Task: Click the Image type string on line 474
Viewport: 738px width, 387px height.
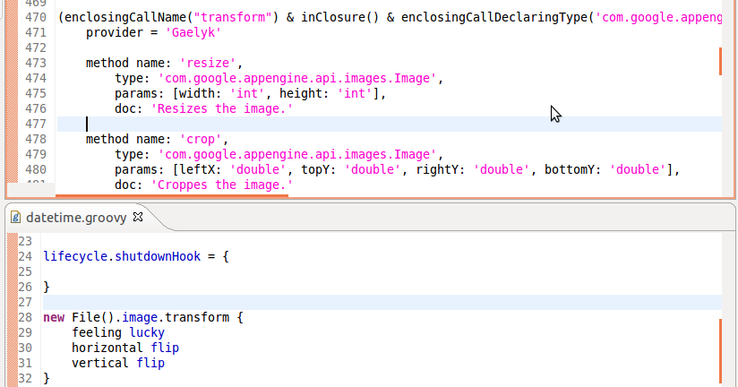Action: (297, 78)
